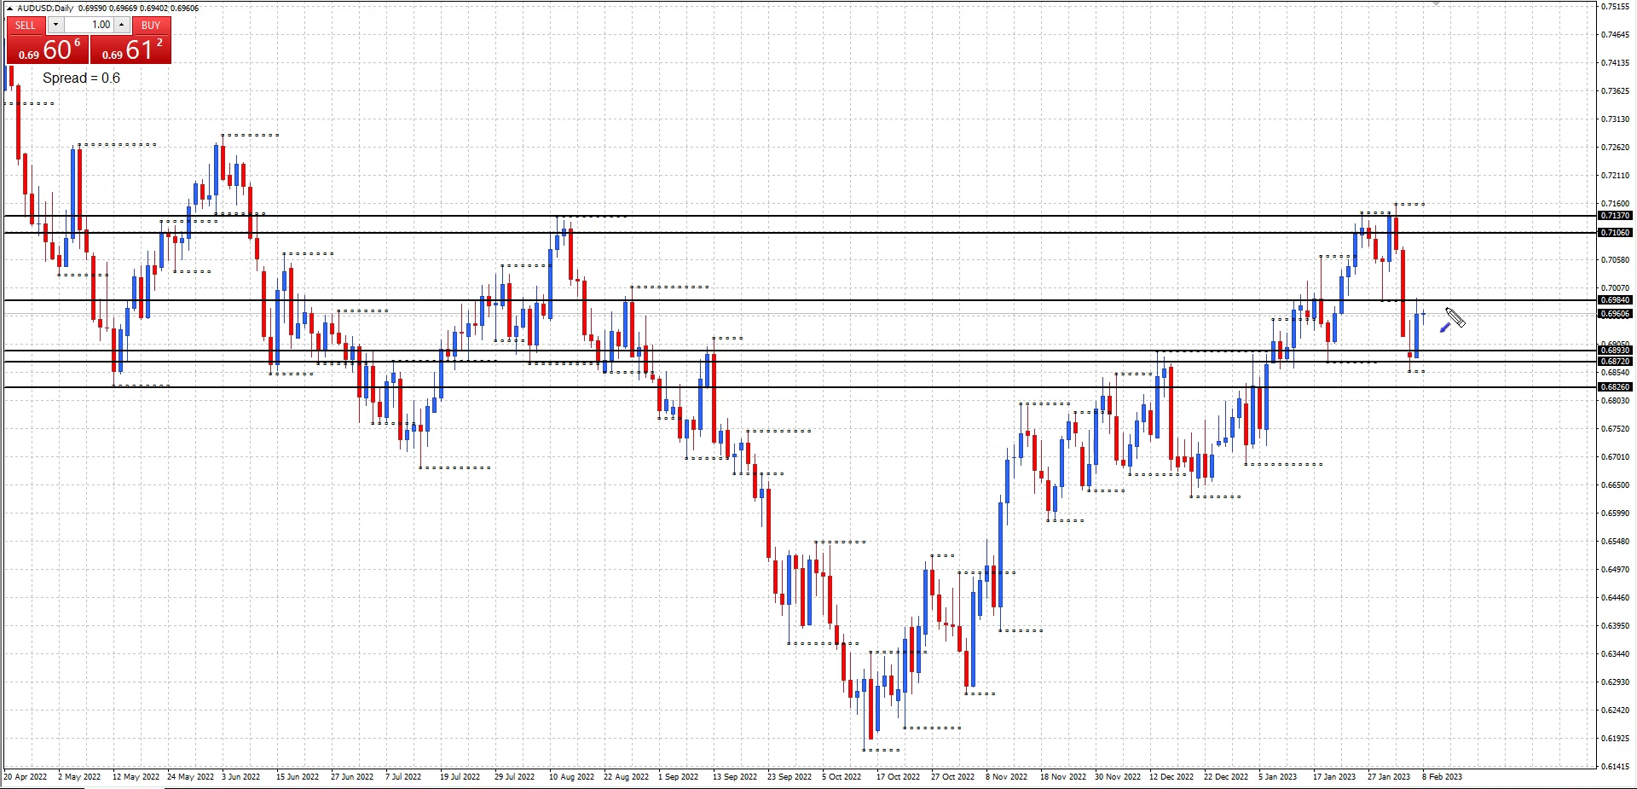Screen dimensions: 1637x789
Task: Click the 1.00 volume input field
Action: point(89,26)
